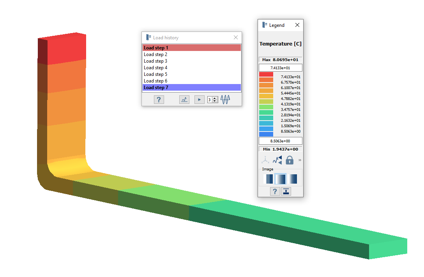Select Load step 4 in the list
The height and width of the screenshot is (277, 424).
tap(191, 68)
